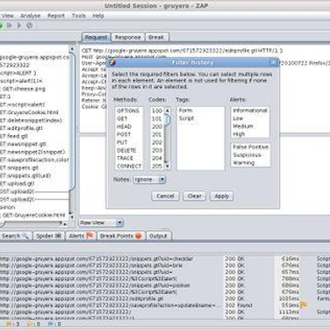The width and height of the screenshot is (330, 330).
Task: Click the Apply button
Action: pyautogui.click(x=221, y=196)
